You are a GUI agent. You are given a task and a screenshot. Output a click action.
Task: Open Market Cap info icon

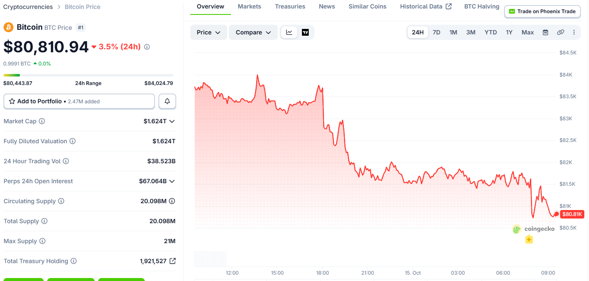click(42, 121)
